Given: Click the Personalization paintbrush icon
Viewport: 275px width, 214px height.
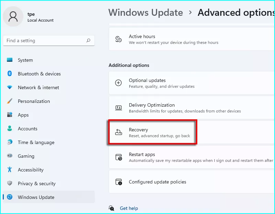Looking at the screenshot, I should (10, 101).
